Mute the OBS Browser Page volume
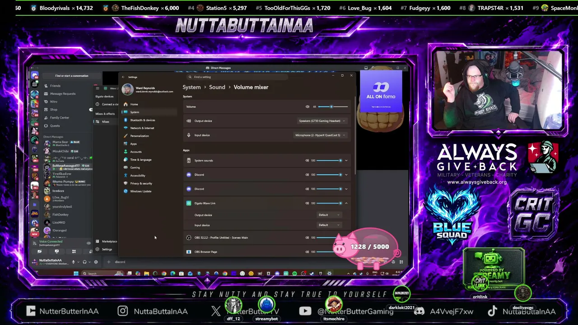The image size is (578, 325). pyautogui.click(x=307, y=252)
